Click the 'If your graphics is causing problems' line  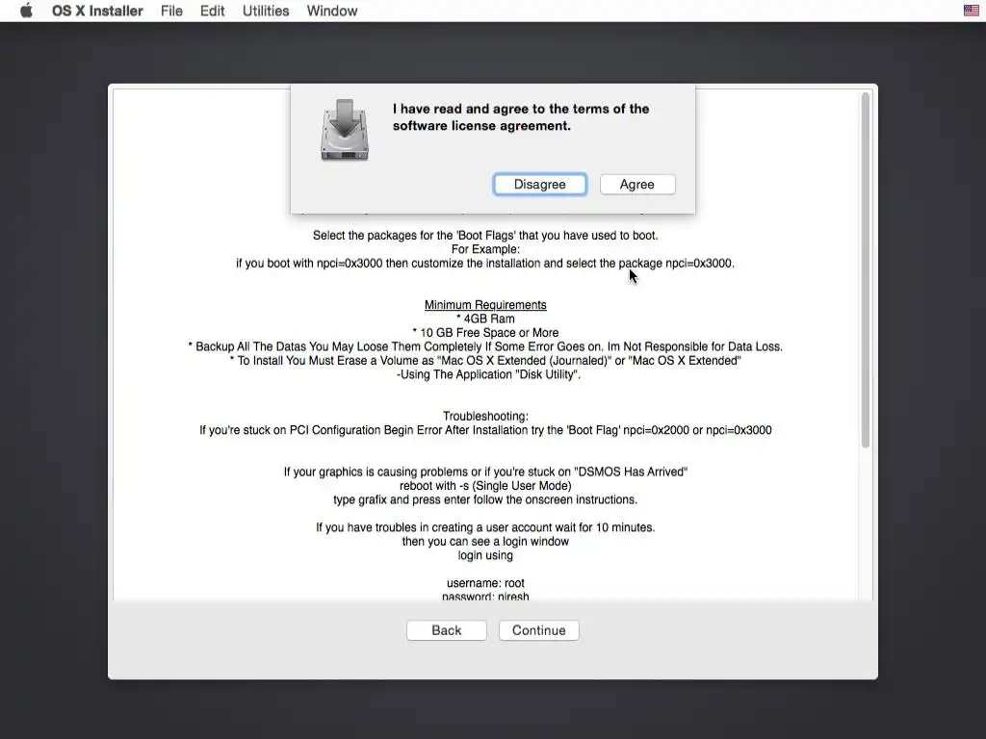click(485, 471)
